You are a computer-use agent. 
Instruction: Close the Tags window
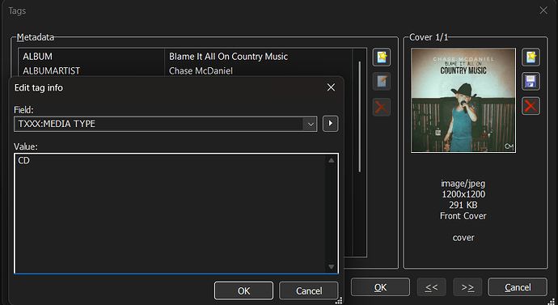pos(543,11)
